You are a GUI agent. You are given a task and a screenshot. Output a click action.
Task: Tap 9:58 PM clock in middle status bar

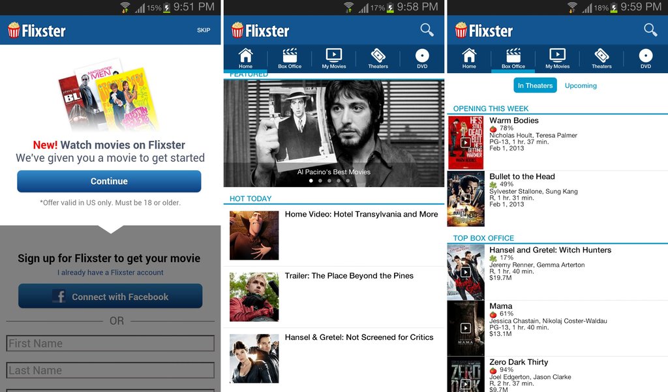click(x=417, y=7)
